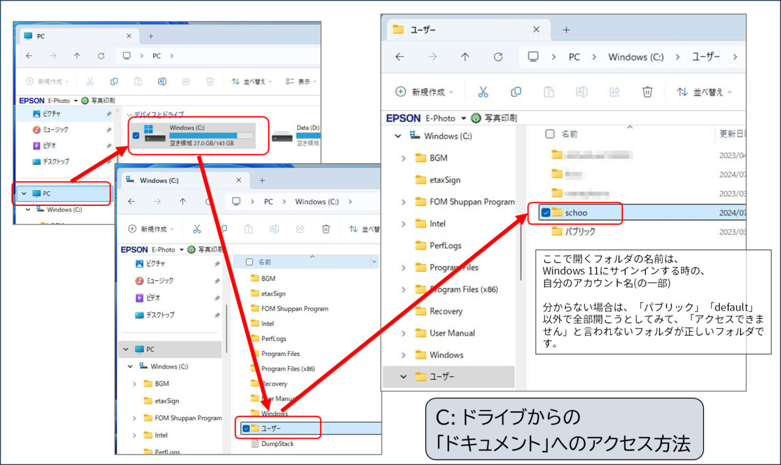Click the share icon in PC window

(186, 81)
